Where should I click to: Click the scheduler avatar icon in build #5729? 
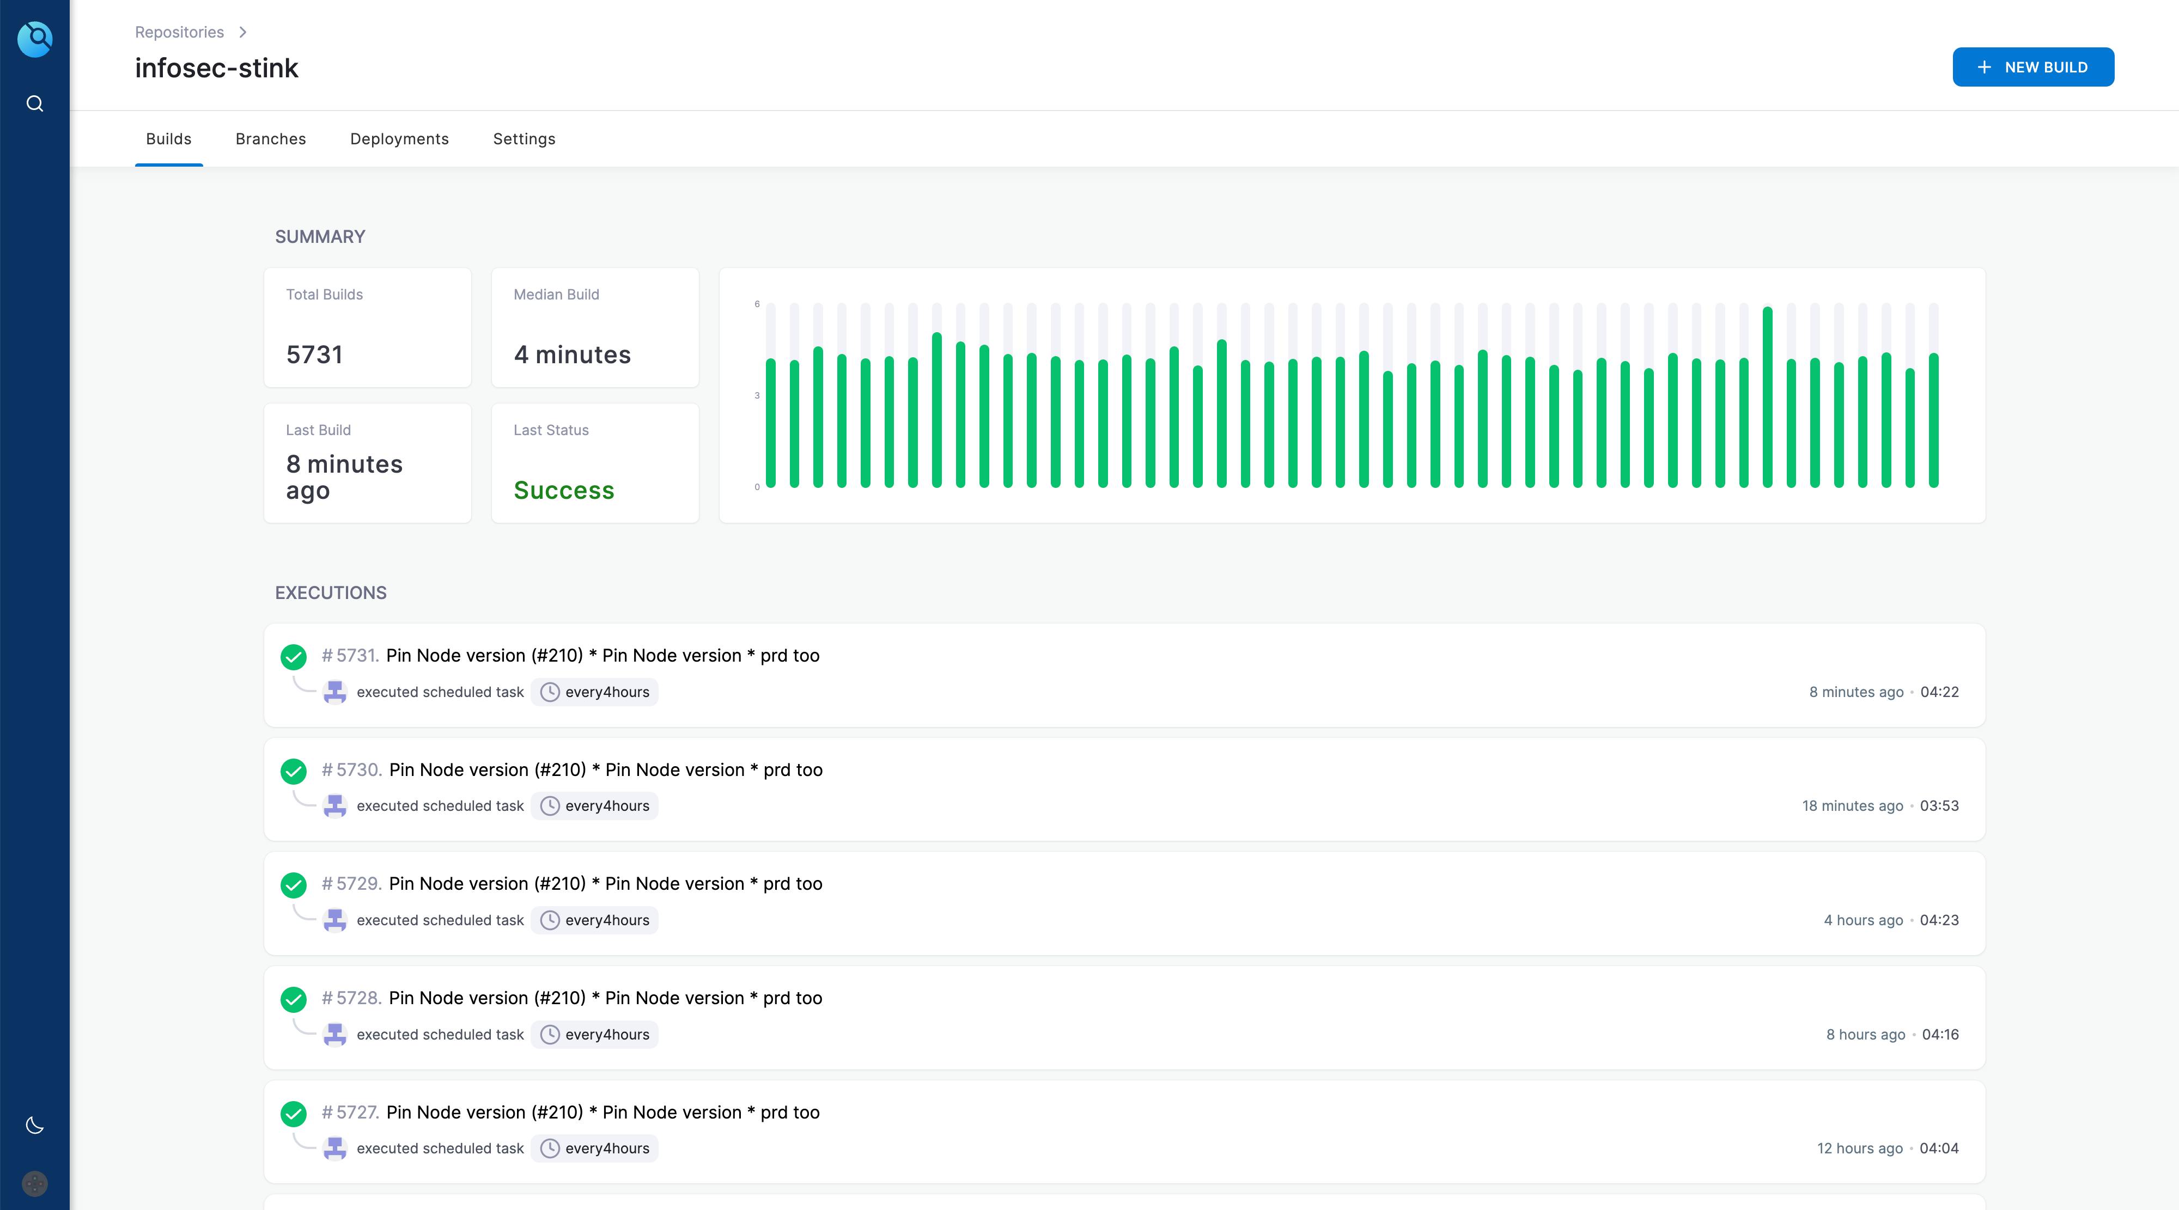tap(335, 920)
